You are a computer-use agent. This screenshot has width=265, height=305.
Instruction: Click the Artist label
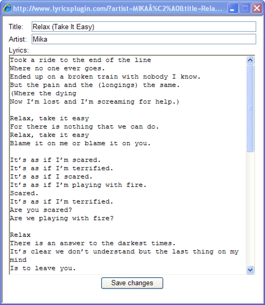tap(18, 39)
